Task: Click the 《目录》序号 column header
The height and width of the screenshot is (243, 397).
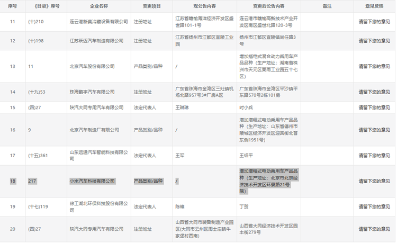Action: 47,6
